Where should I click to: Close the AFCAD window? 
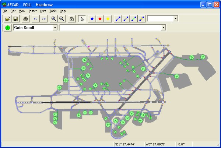coord(216,5)
